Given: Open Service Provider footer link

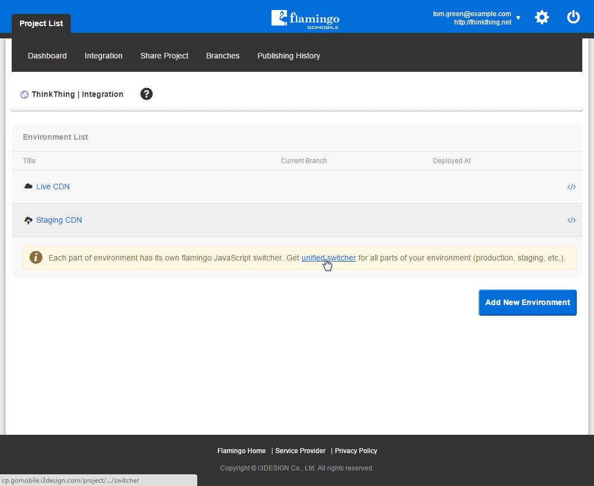Looking at the screenshot, I should (x=300, y=451).
